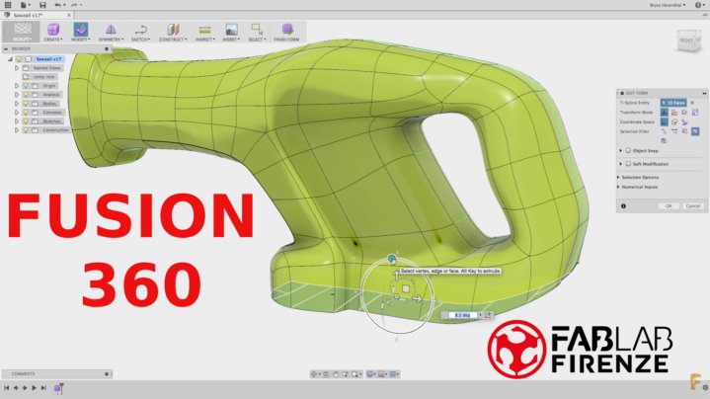Toggle visibility bulb of Sketches
This screenshot has height=399, width=710.
click(26, 120)
